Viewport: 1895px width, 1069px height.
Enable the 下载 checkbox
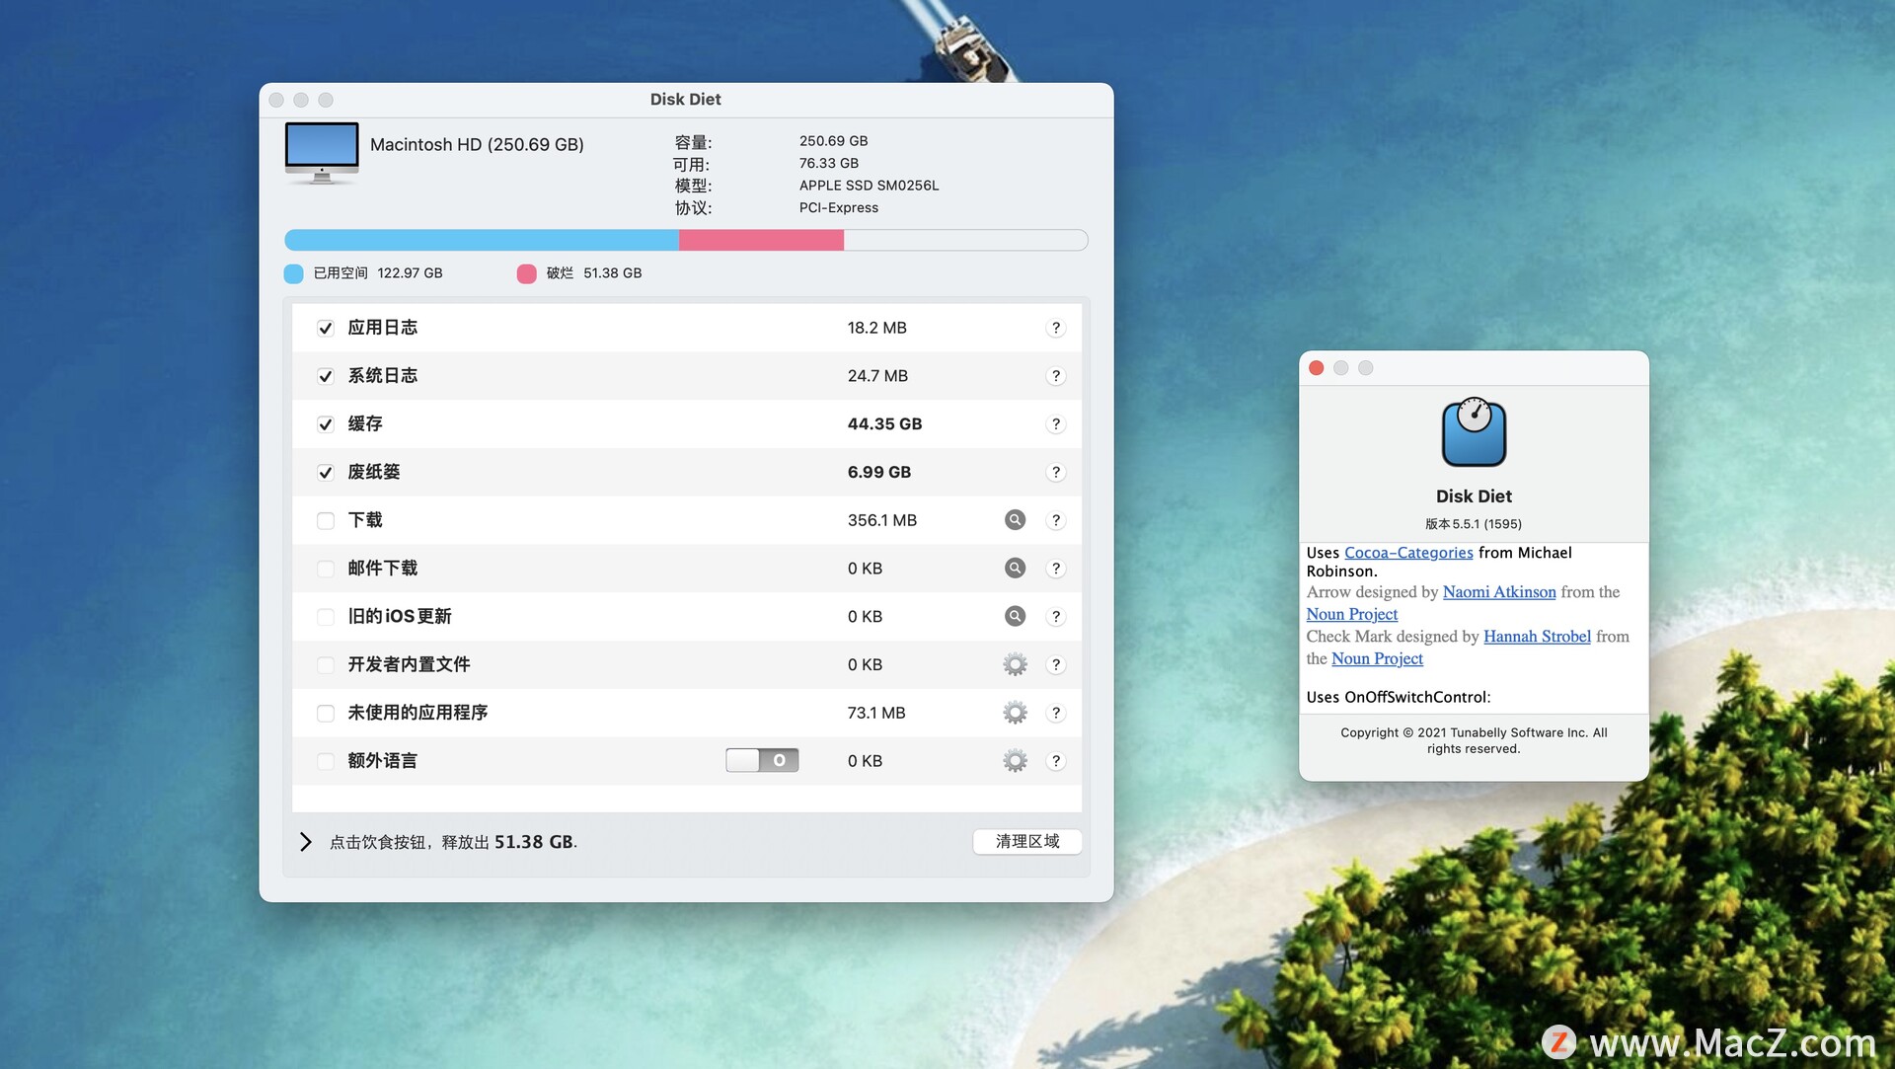coord(326,520)
